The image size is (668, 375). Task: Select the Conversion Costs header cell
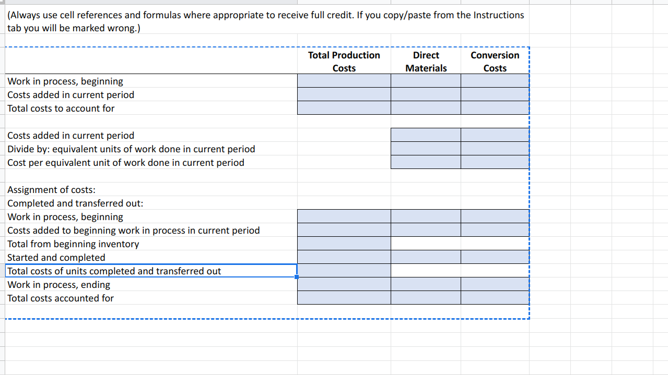[494, 61]
